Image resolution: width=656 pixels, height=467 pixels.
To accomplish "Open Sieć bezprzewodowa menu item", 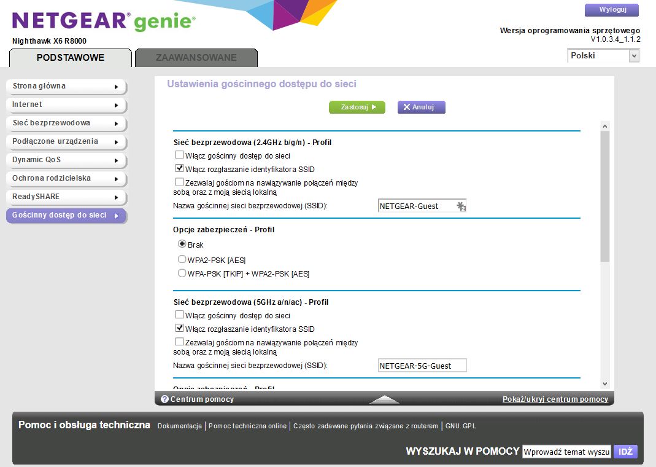I will 66,124.
